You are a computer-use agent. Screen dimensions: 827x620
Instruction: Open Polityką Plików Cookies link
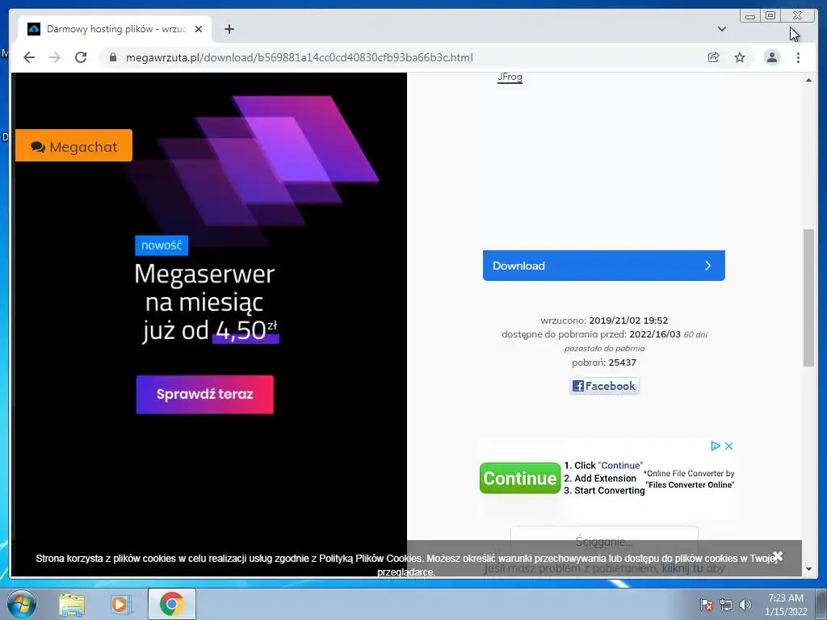tap(371, 559)
